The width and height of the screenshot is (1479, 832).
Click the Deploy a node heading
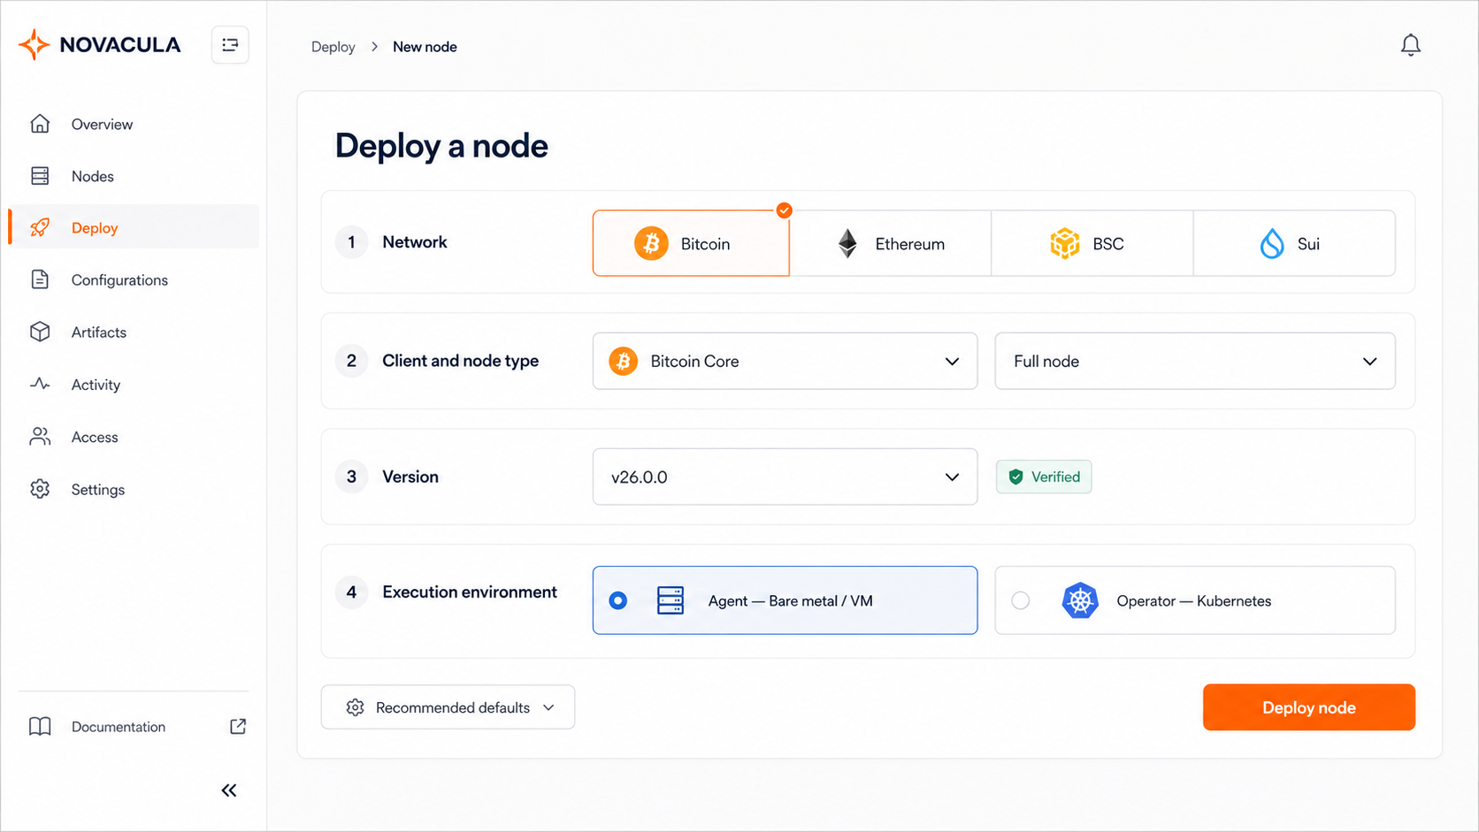pyautogui.click(x=441, y=146)
